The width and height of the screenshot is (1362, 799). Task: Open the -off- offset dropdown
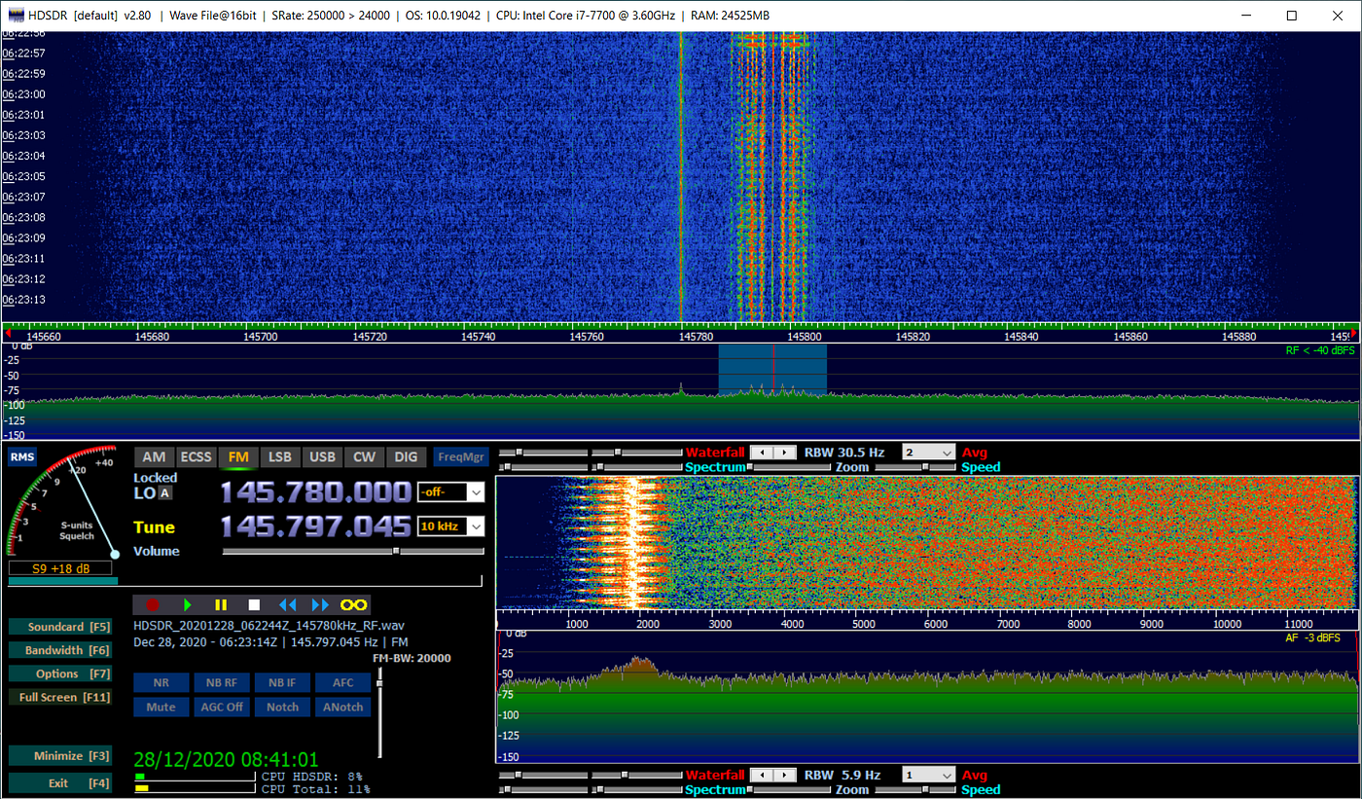450,491
